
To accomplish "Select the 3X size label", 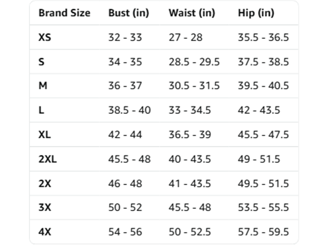I will pos(44,208).
